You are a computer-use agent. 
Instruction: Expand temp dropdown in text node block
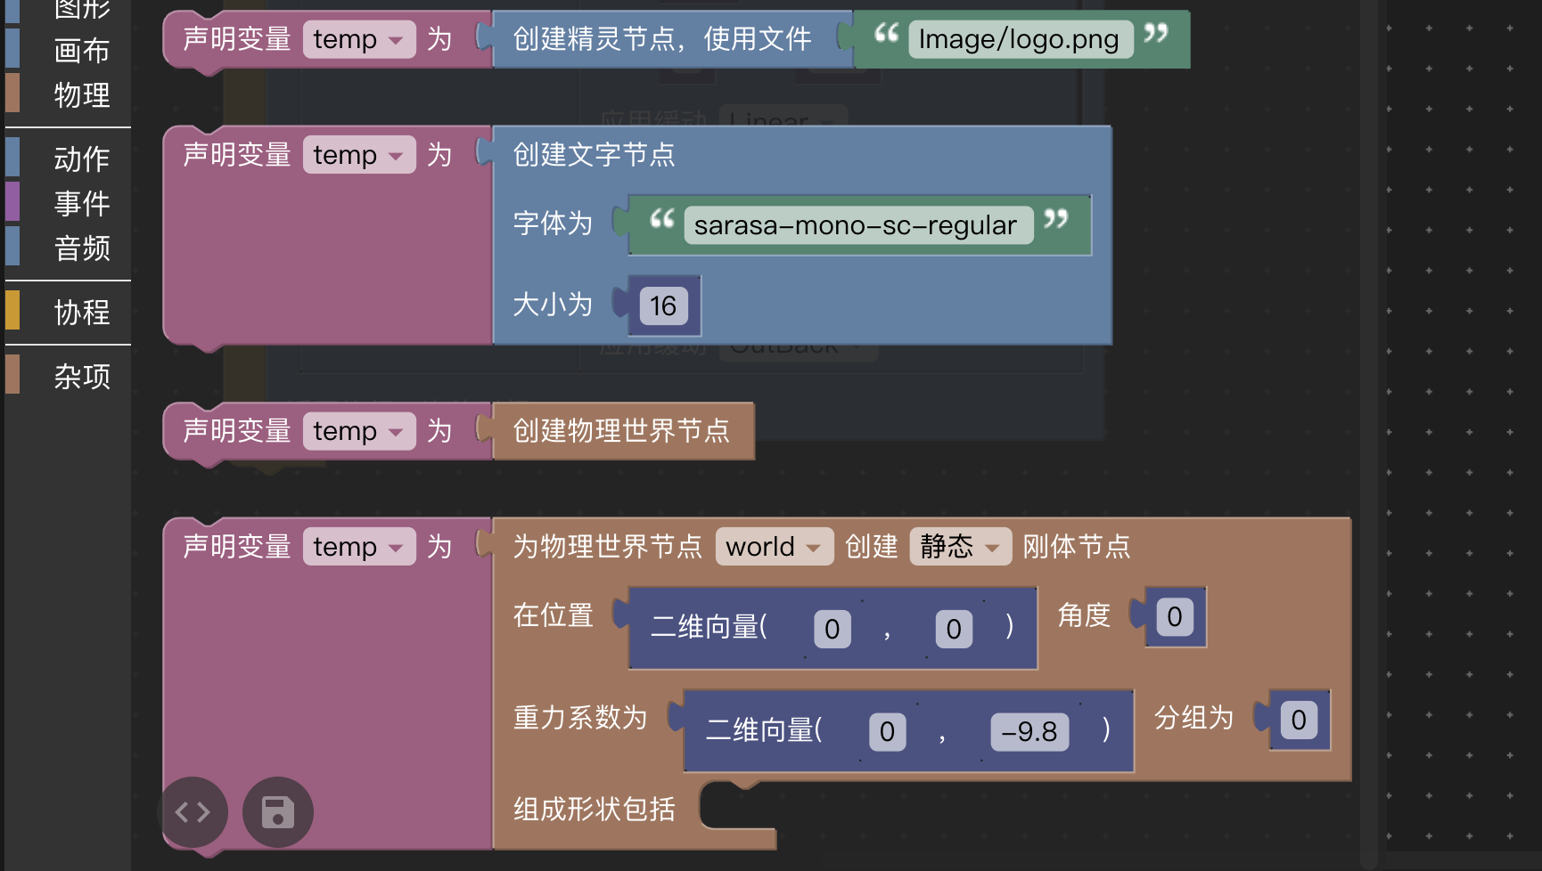358,155
